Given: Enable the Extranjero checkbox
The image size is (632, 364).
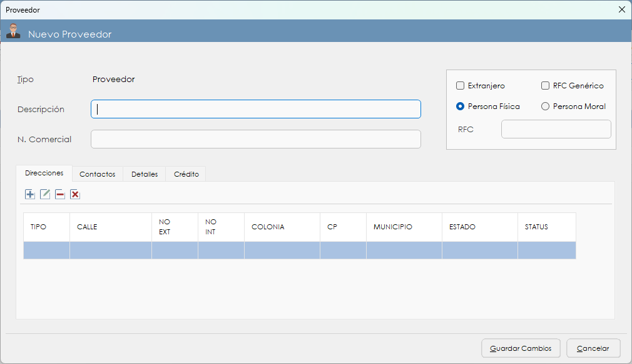Looking at the screenshot, I should click(x=461, y=86).
